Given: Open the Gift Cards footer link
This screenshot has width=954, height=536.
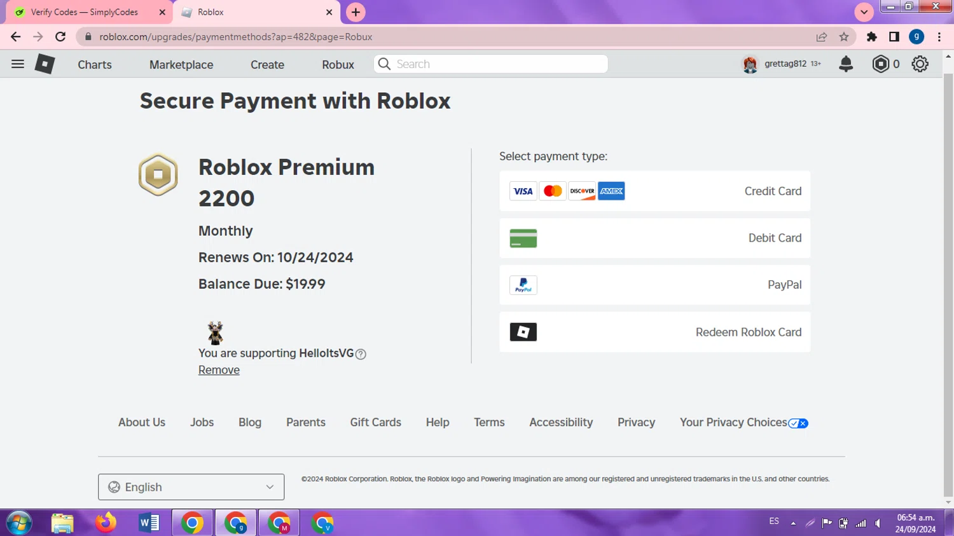Looking at the screenshot, I should point(376,423).
